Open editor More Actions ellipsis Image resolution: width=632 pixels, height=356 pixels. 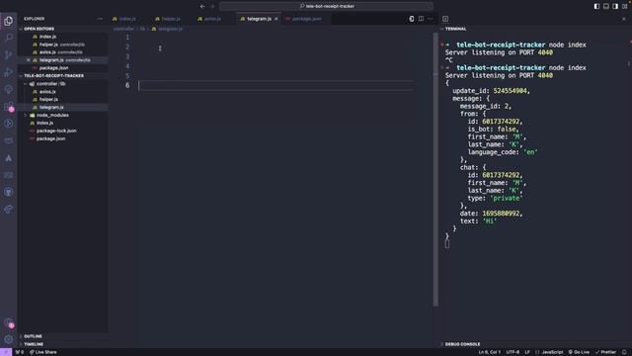pos(431,19)
